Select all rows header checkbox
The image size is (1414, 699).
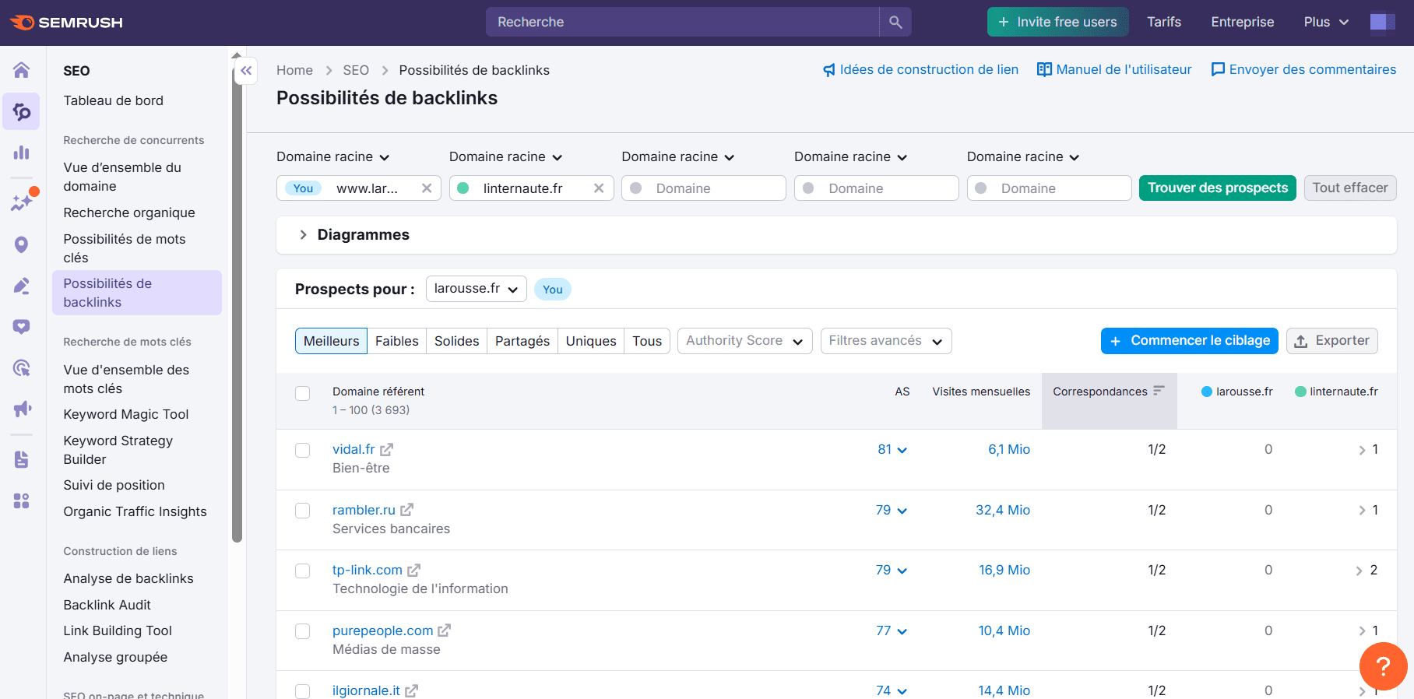point(303,393)
